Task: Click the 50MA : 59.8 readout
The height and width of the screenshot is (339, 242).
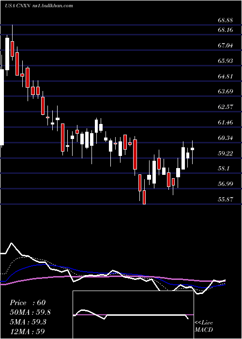Action: 30,312
